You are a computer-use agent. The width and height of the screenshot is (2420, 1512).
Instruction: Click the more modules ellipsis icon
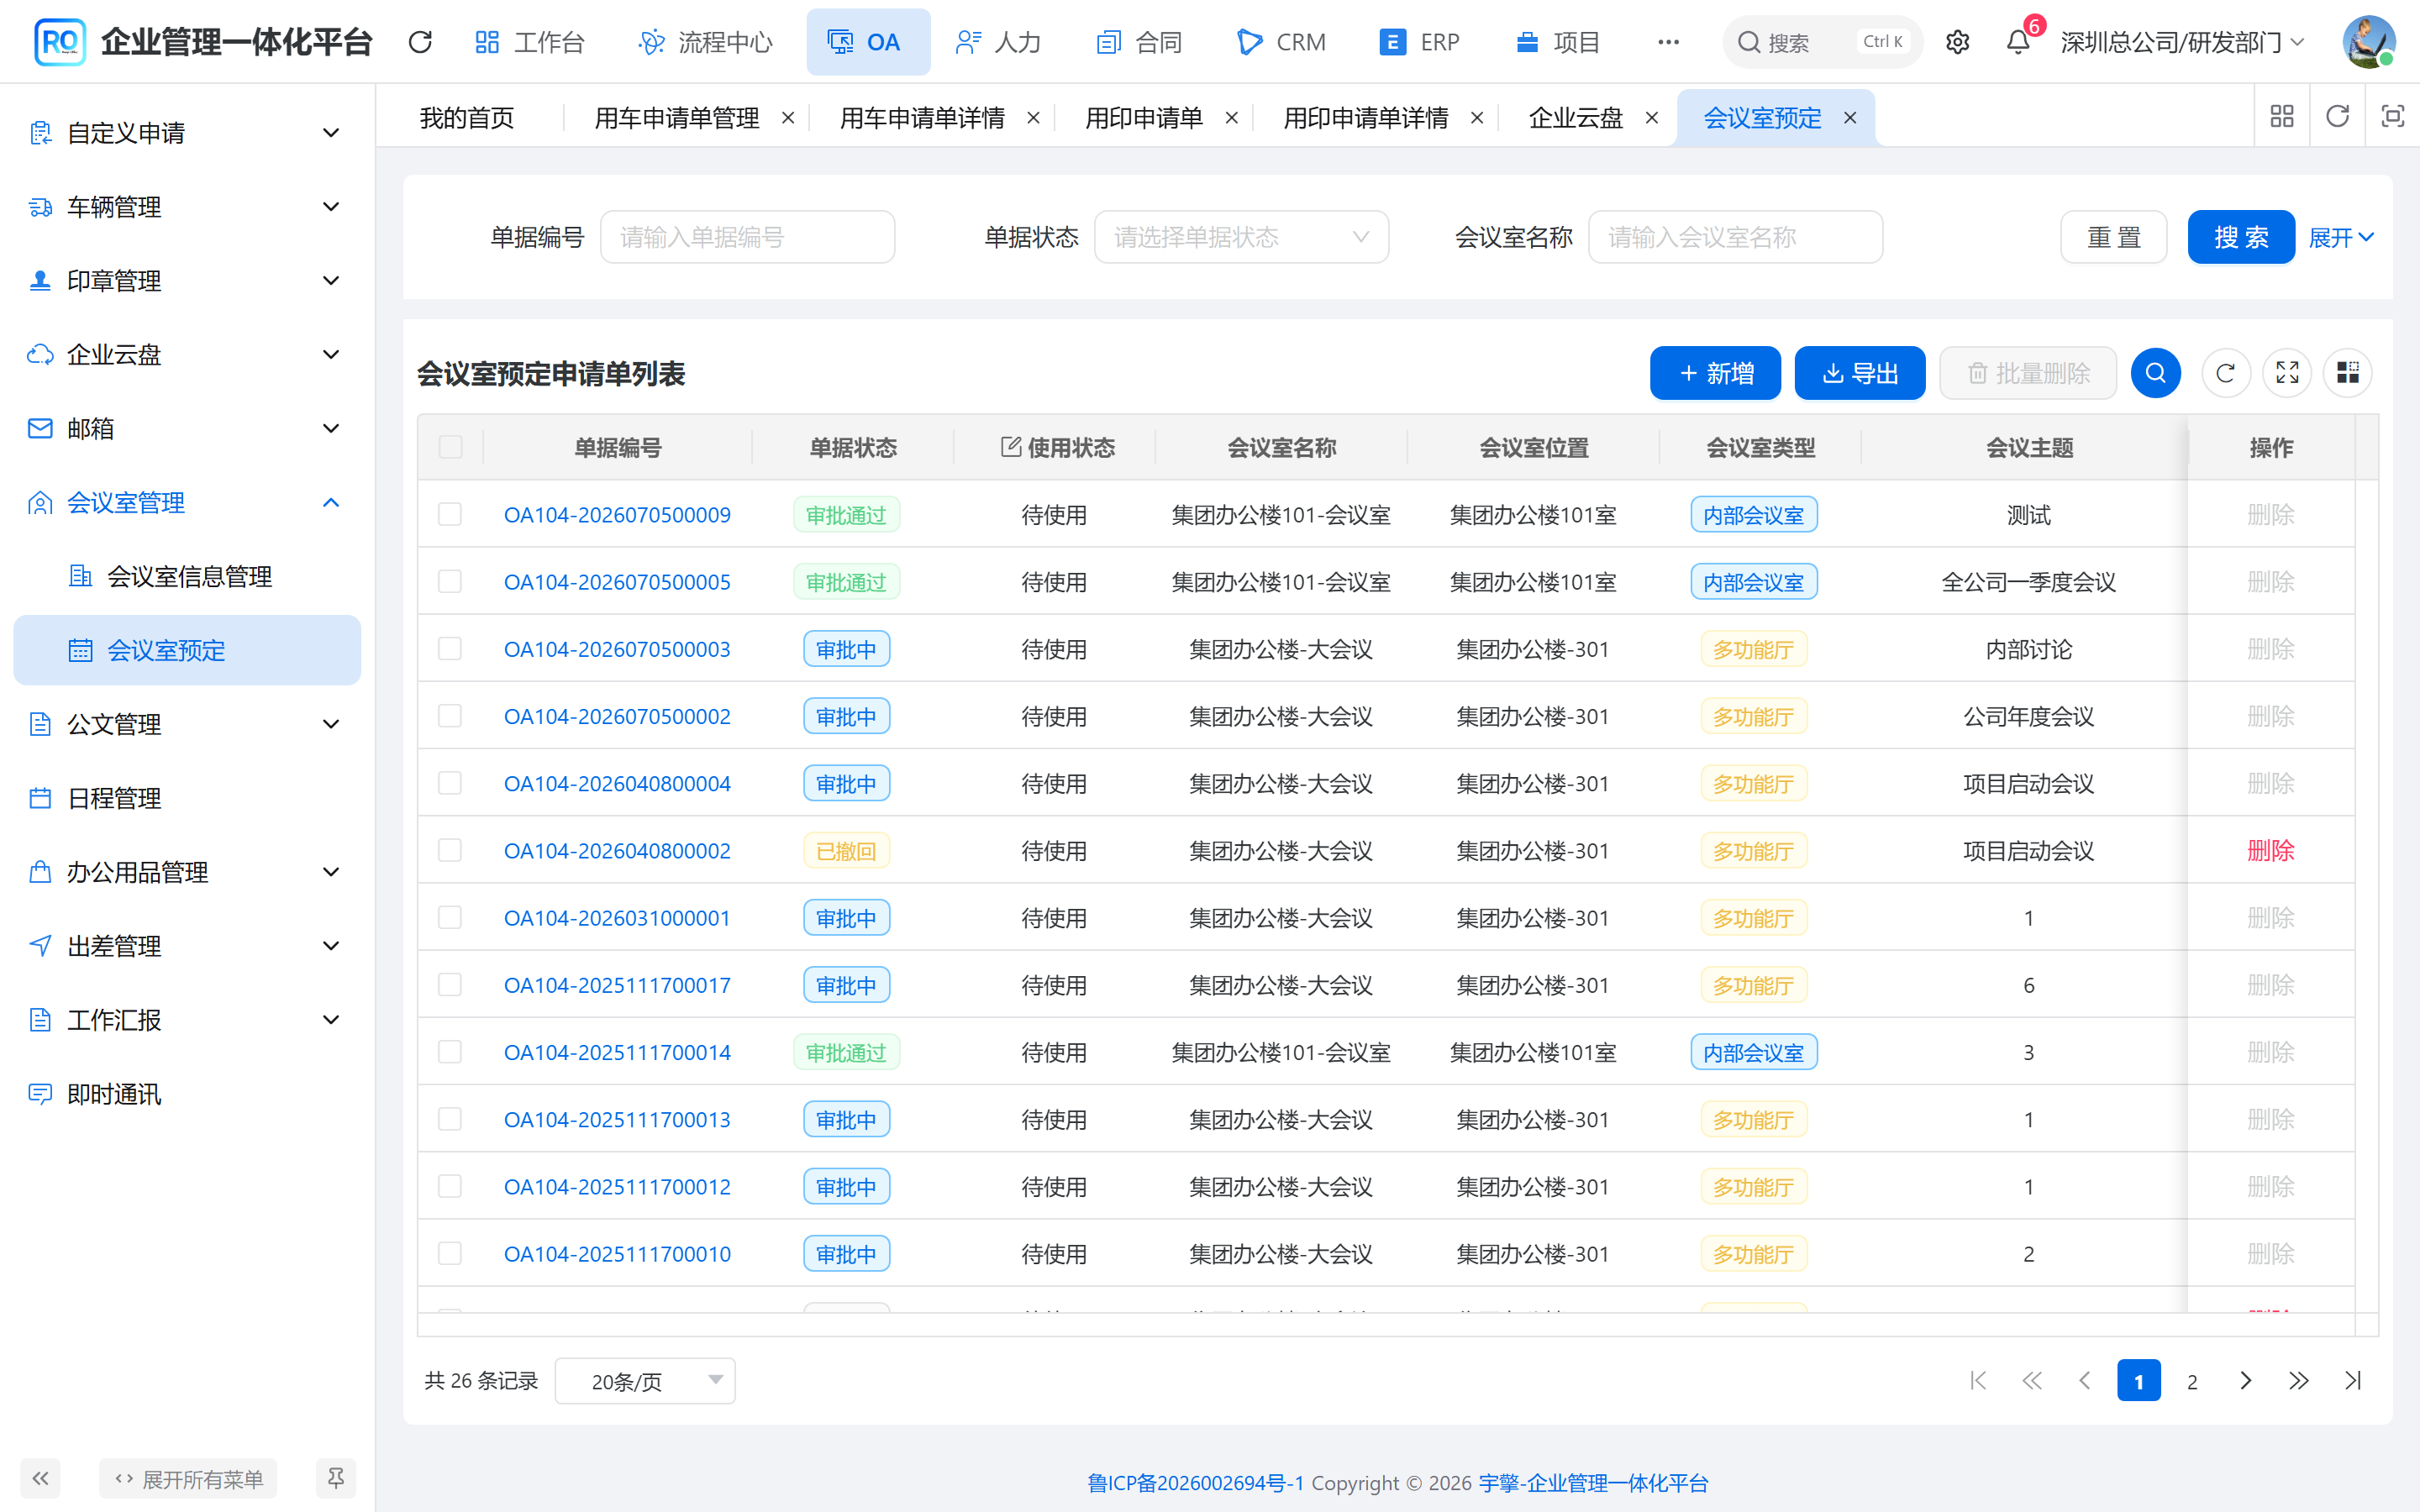click(1668, 42)
